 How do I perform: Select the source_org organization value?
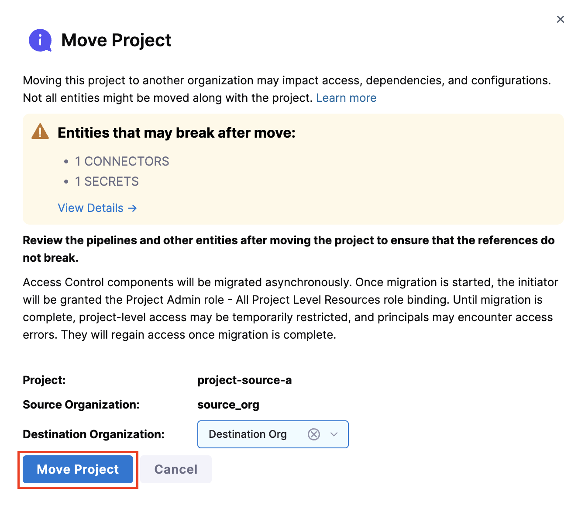click(x=228, y=405)
